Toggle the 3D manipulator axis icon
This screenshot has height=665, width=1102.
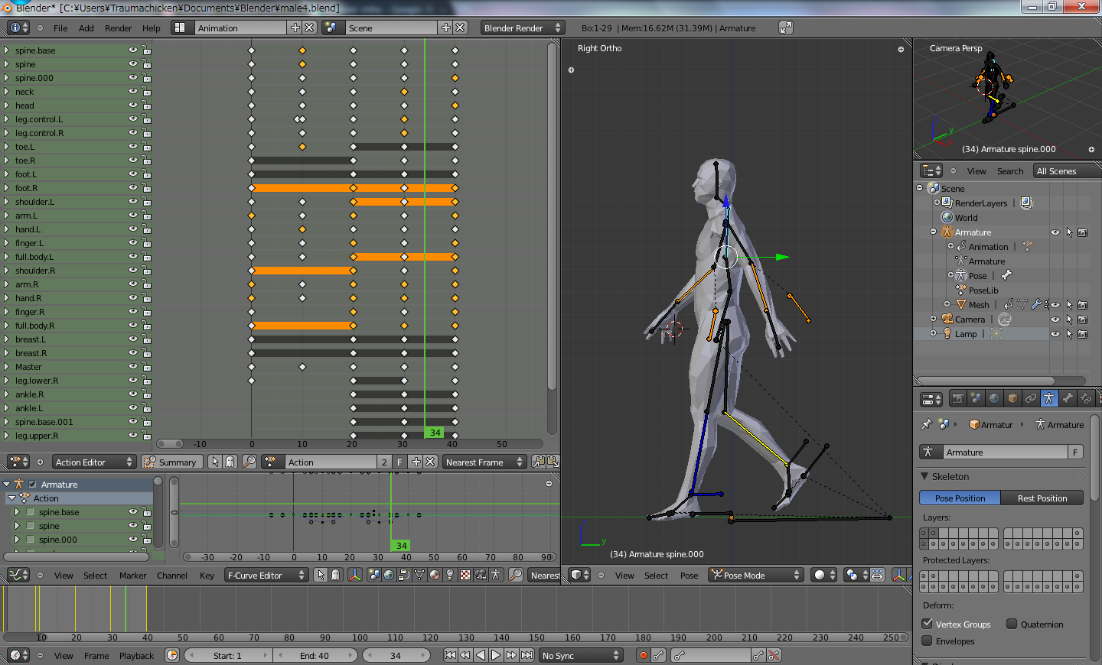click(x=901, y=575)
